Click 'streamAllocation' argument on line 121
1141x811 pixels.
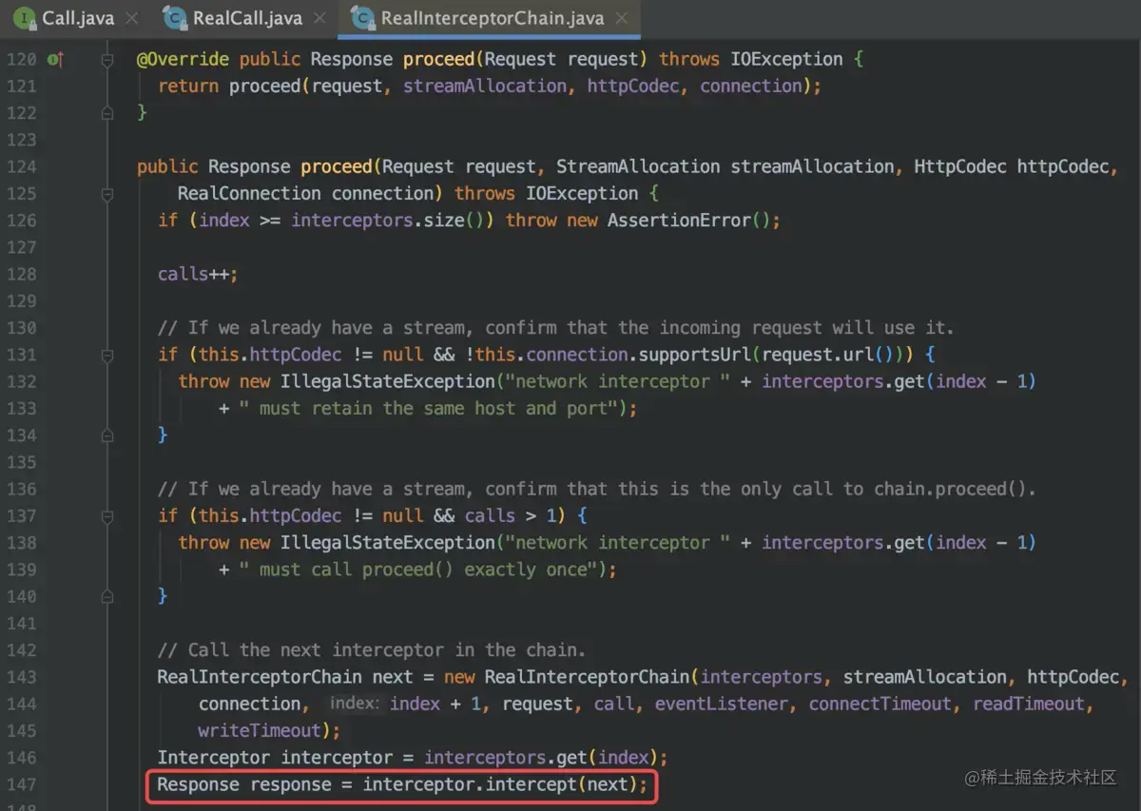pos(485,87)
